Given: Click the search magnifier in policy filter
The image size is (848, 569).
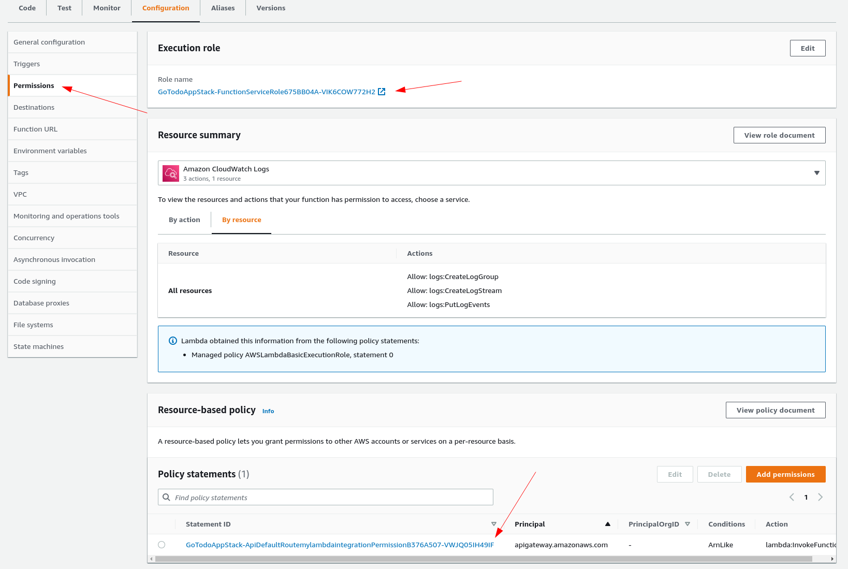Looking at the screenshot, I should pos(166,497).
